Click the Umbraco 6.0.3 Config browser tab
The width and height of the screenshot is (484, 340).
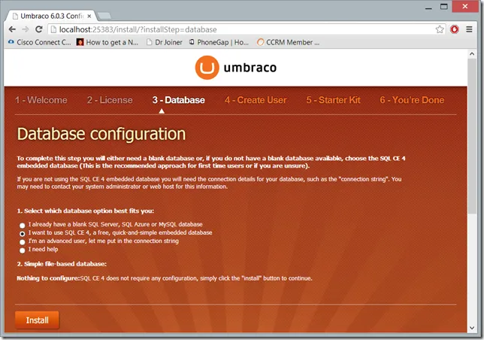tap(52, 16)
